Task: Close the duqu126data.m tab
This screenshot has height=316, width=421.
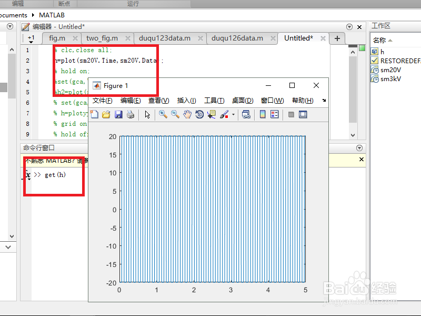Action: tap(273, 38)
